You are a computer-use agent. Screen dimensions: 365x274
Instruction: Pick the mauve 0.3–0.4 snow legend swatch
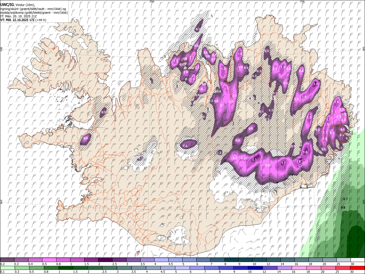click(x=21, y=260)
